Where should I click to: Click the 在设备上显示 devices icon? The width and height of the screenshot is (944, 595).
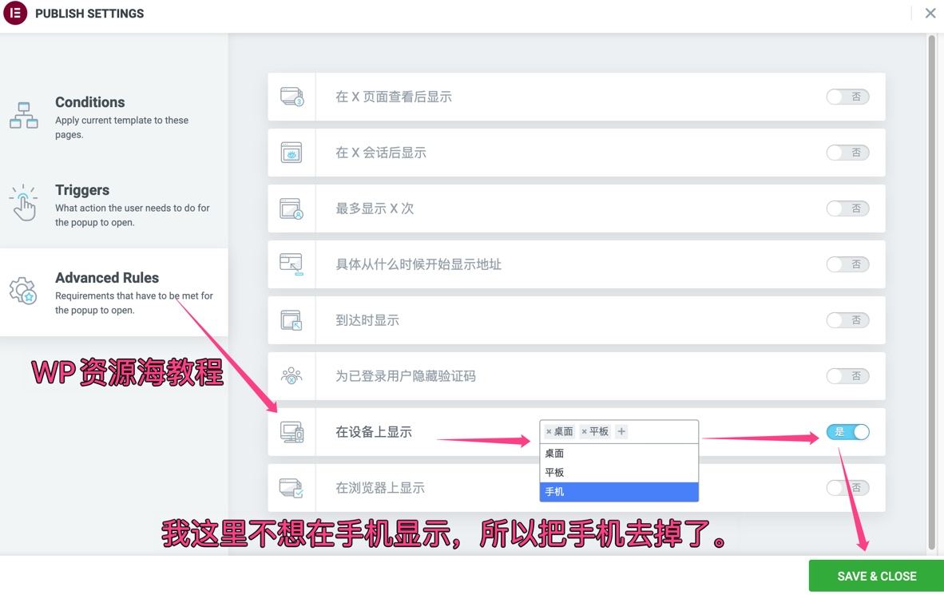(x=292, y=432)
